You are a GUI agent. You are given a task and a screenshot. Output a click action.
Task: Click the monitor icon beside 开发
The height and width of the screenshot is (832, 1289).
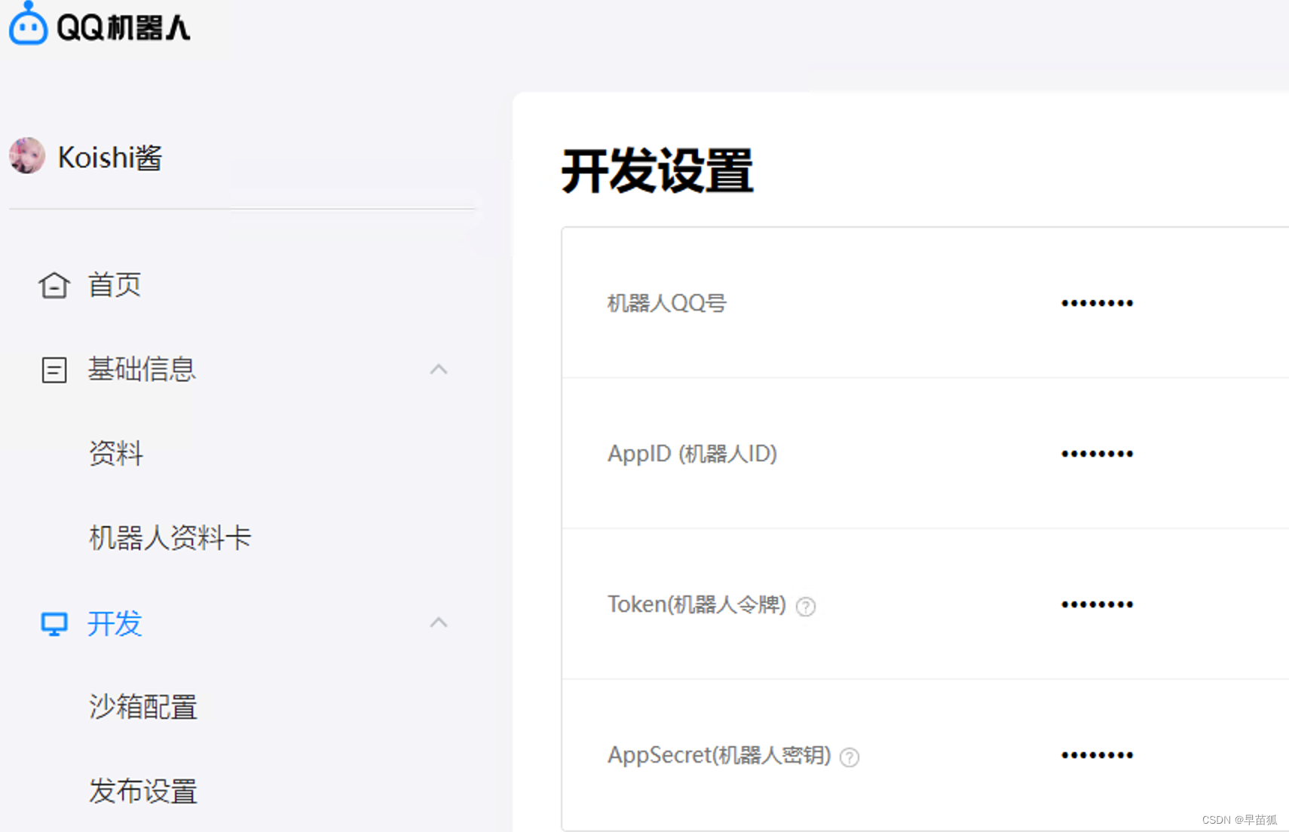pyautogui.click(x=54, y=623)
